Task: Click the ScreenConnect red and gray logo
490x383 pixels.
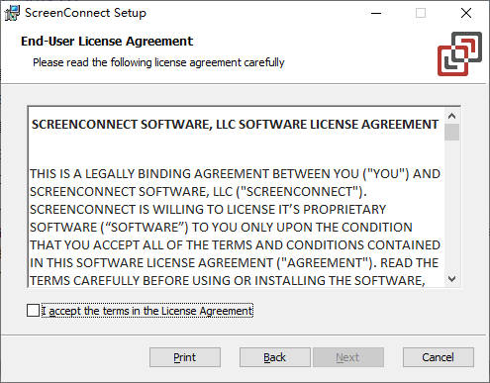Action: point(459,54)
